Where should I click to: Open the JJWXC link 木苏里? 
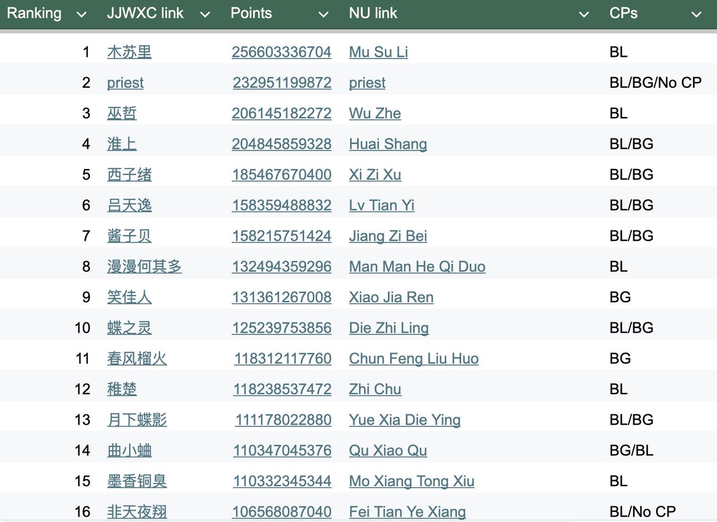point(129,52)
